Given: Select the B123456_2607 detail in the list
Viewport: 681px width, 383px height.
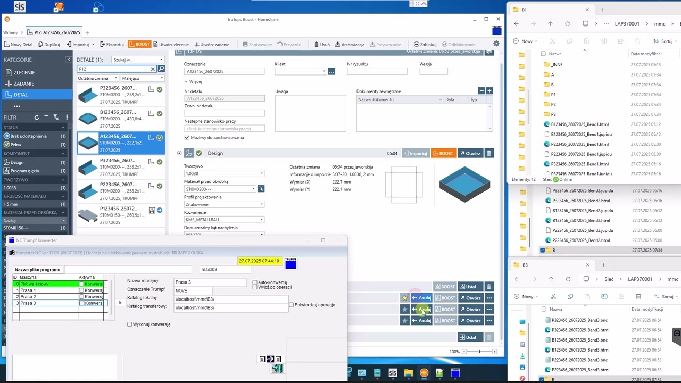Looking at the screenshot, I should click(x=121, y=119).
